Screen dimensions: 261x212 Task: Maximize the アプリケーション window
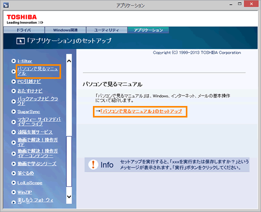(x=240, y=4)
